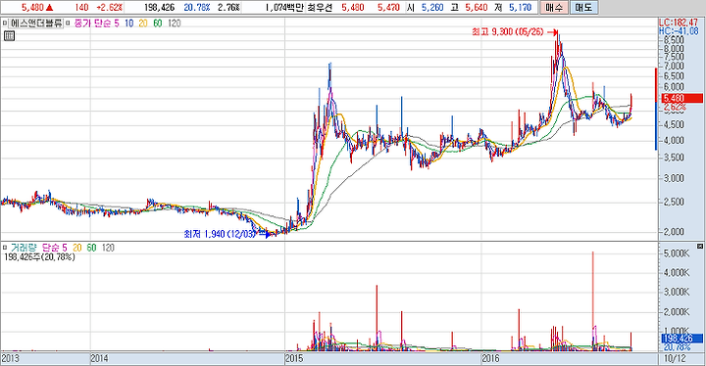This screenshot has width=706, height=366.
Task: Click the 최우선 label in header
Action: click(320, 8)
